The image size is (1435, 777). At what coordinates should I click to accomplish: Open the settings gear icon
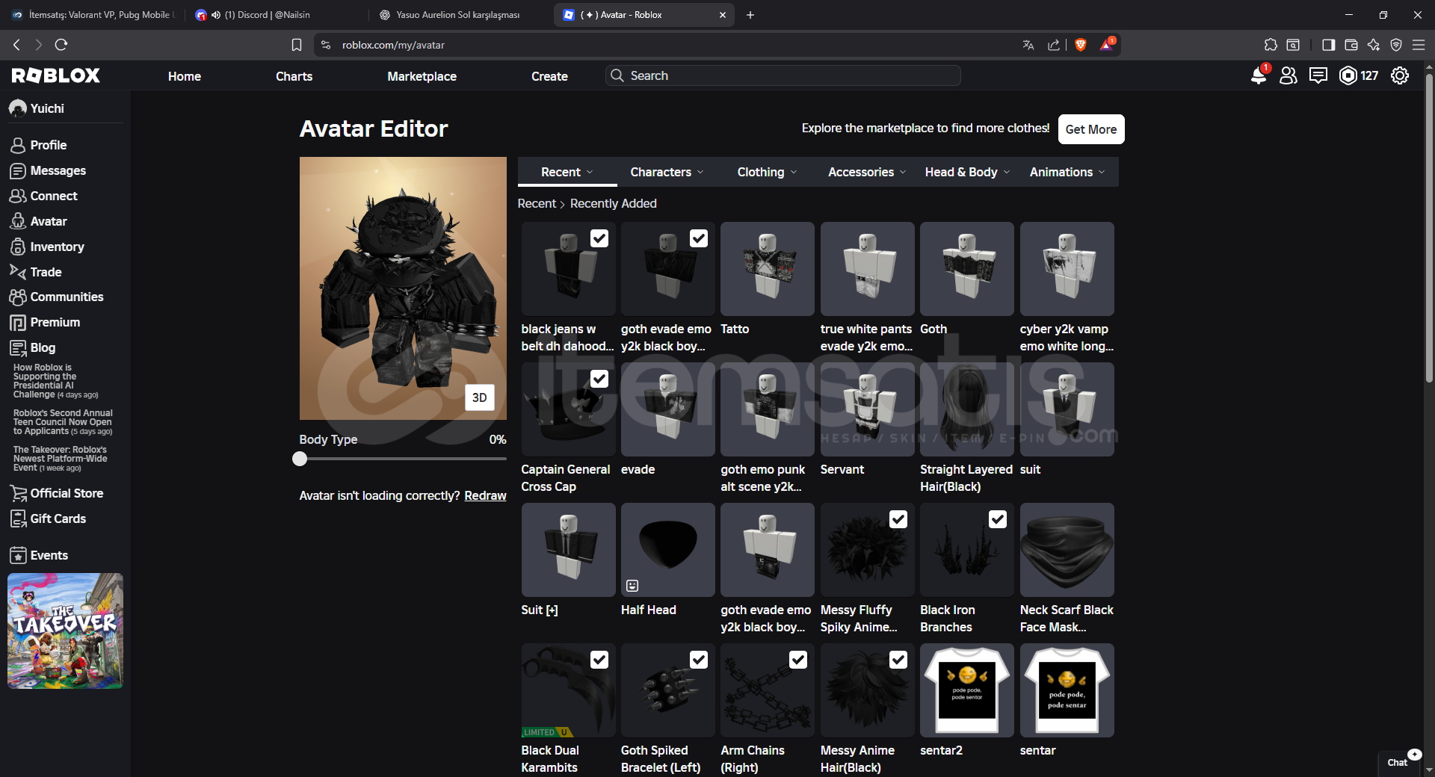(x=1399, y=75)
